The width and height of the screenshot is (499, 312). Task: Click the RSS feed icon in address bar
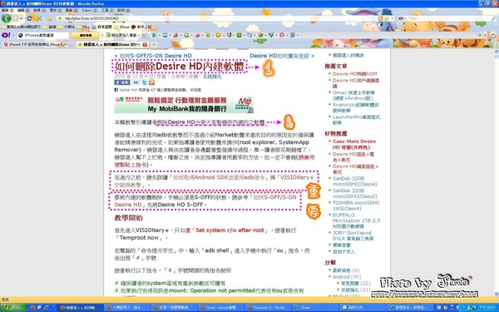pos(380,18)
